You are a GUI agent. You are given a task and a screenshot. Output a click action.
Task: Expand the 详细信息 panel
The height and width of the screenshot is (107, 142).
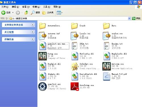(33, 39)
